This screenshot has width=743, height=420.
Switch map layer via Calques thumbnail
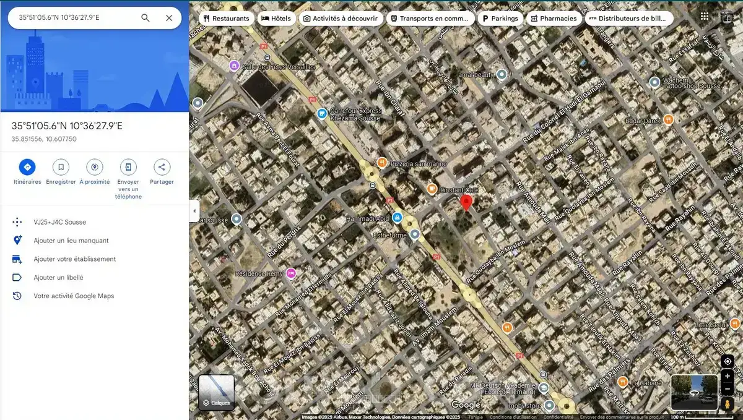(x=217, y=392)
